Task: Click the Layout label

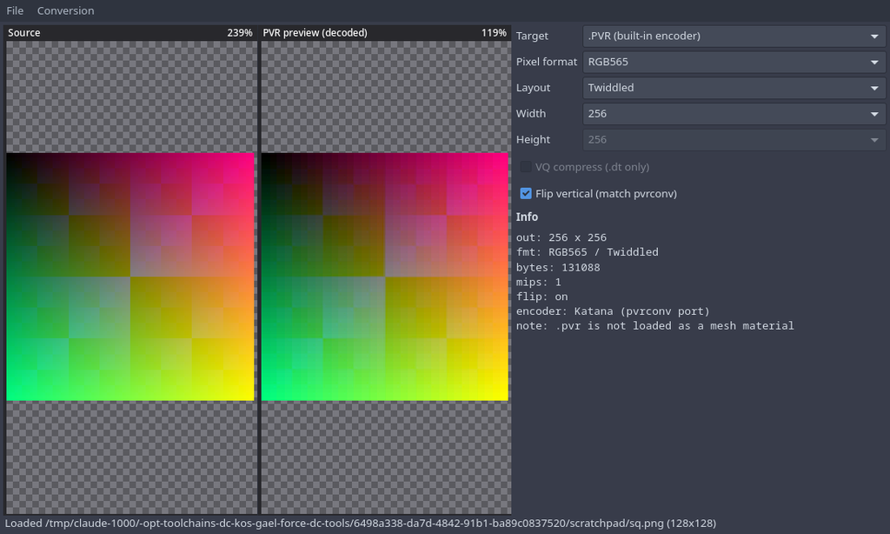Action: point(533,88)
